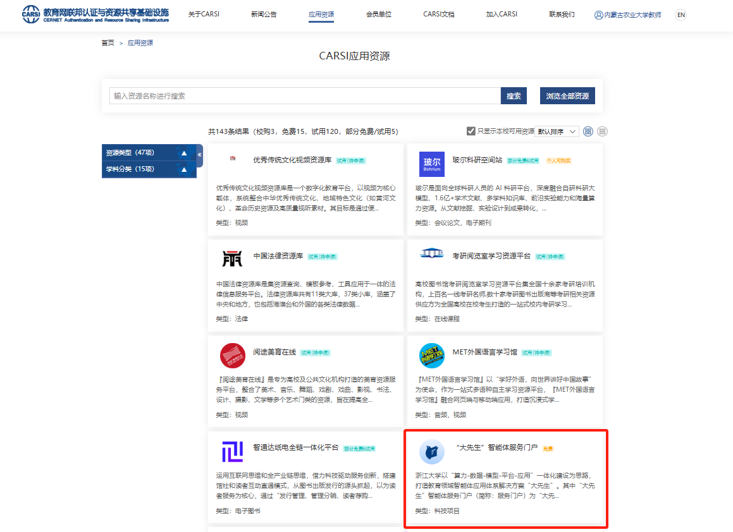The width and height of the screenshot is (733, 532).
Task: Click 类型:法律 text in 中国法律资源库 card
Action: 232,319
